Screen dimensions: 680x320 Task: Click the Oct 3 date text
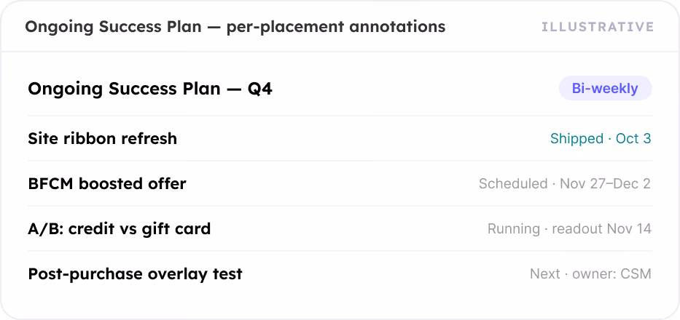tap(633, 139)
